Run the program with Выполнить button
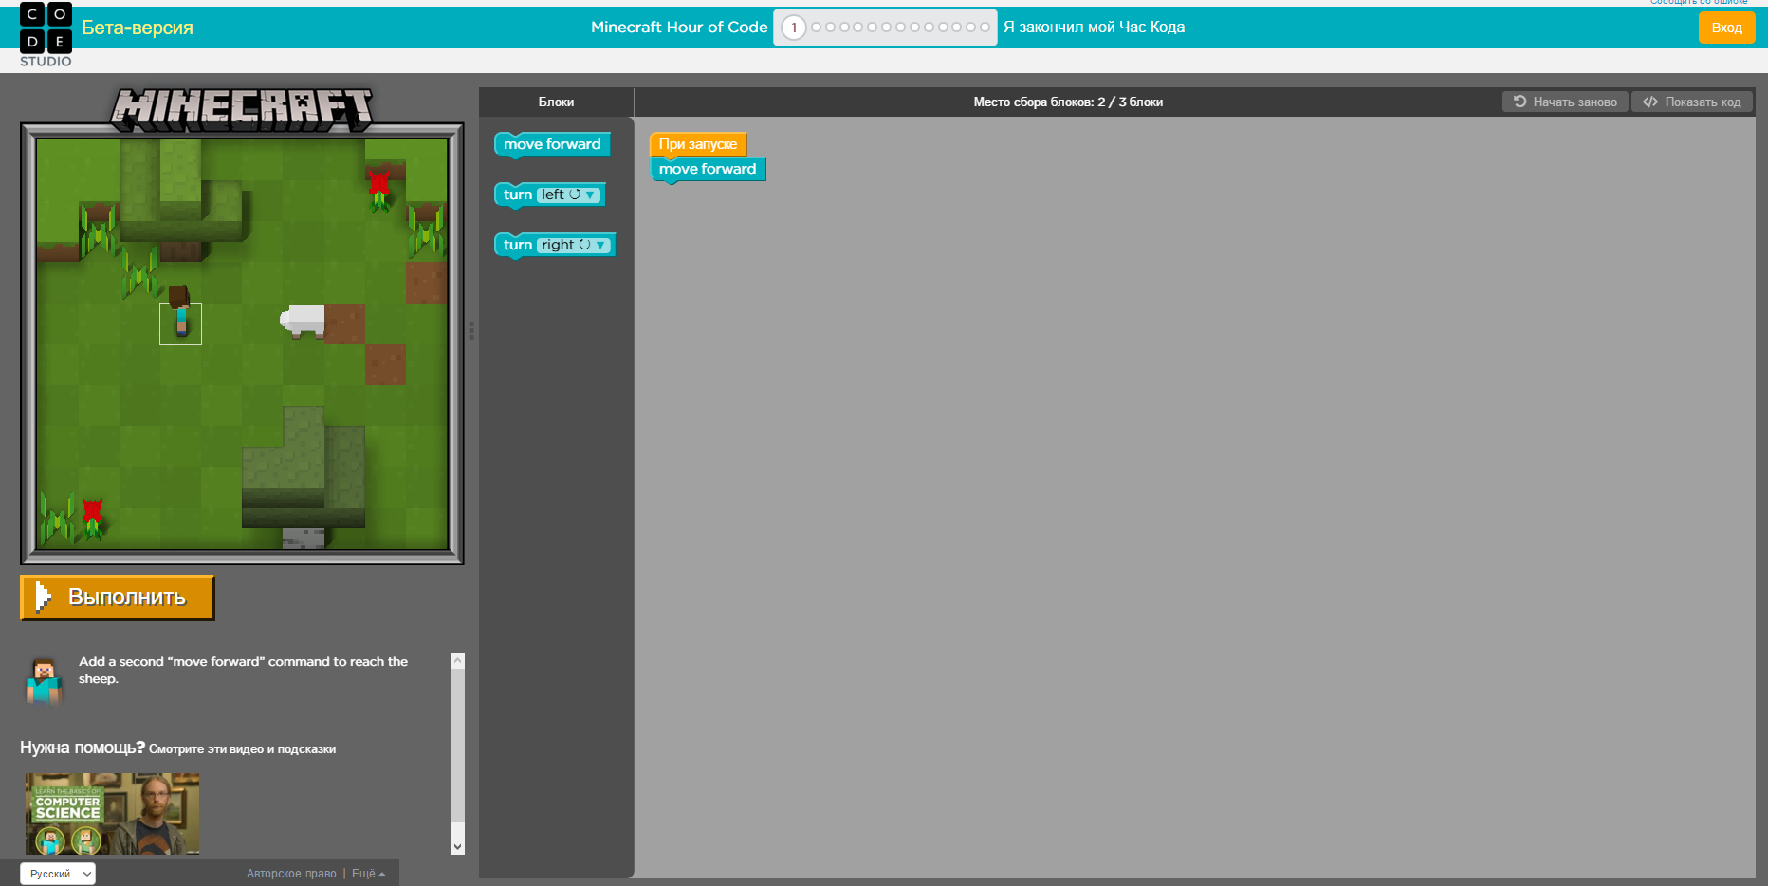The height and width of the screenshot is (886, 1768). point(118,598)
